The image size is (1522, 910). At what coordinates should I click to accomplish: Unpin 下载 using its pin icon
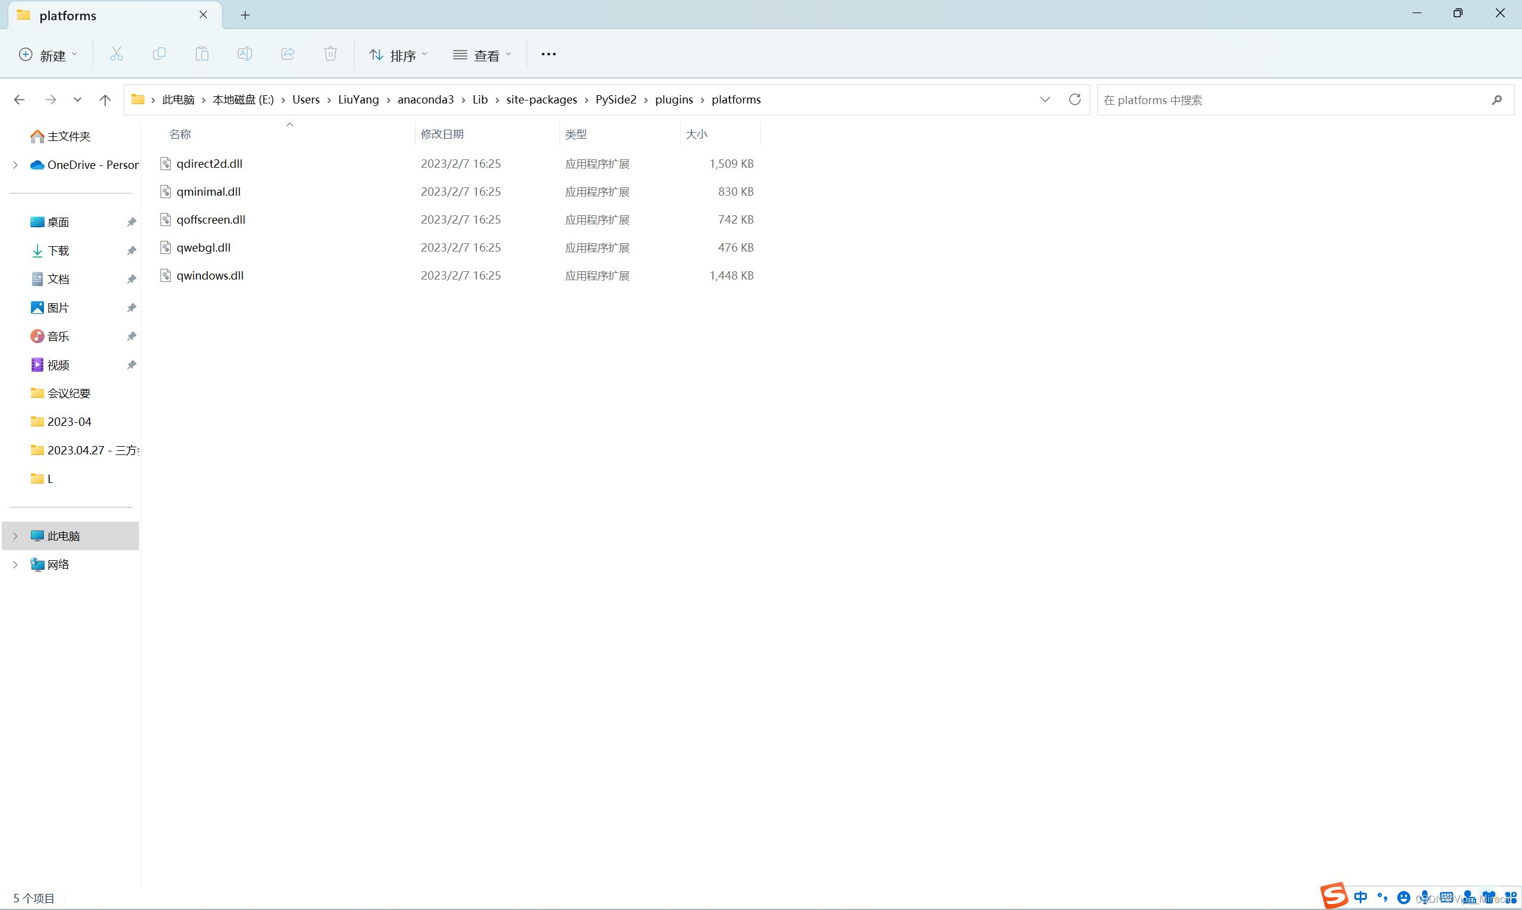[131, 251]
